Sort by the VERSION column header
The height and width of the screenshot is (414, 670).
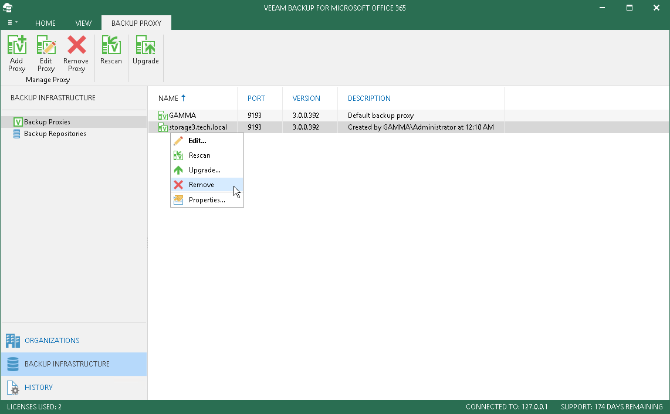[x=306, y=99]
